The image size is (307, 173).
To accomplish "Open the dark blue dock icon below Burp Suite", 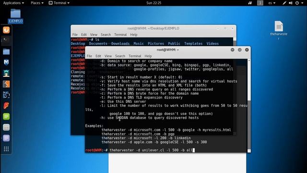I will (x=6, y=95).
